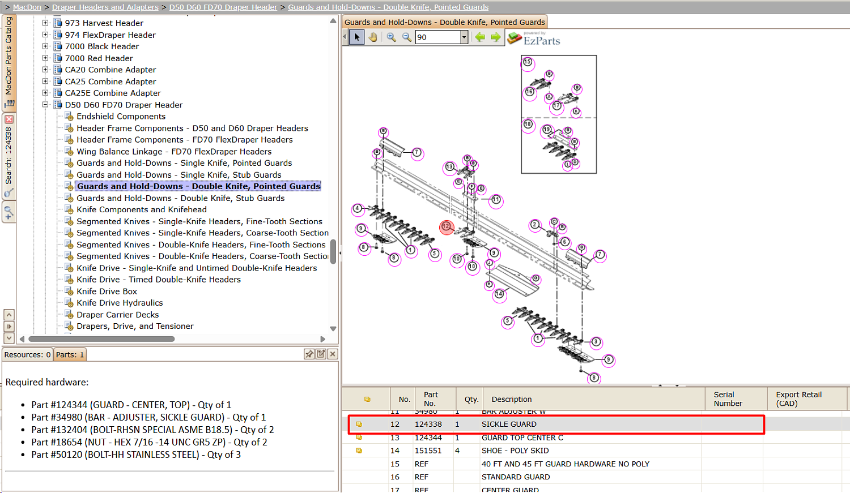Select callout 18 in the inset diagram

click(528, 125)
